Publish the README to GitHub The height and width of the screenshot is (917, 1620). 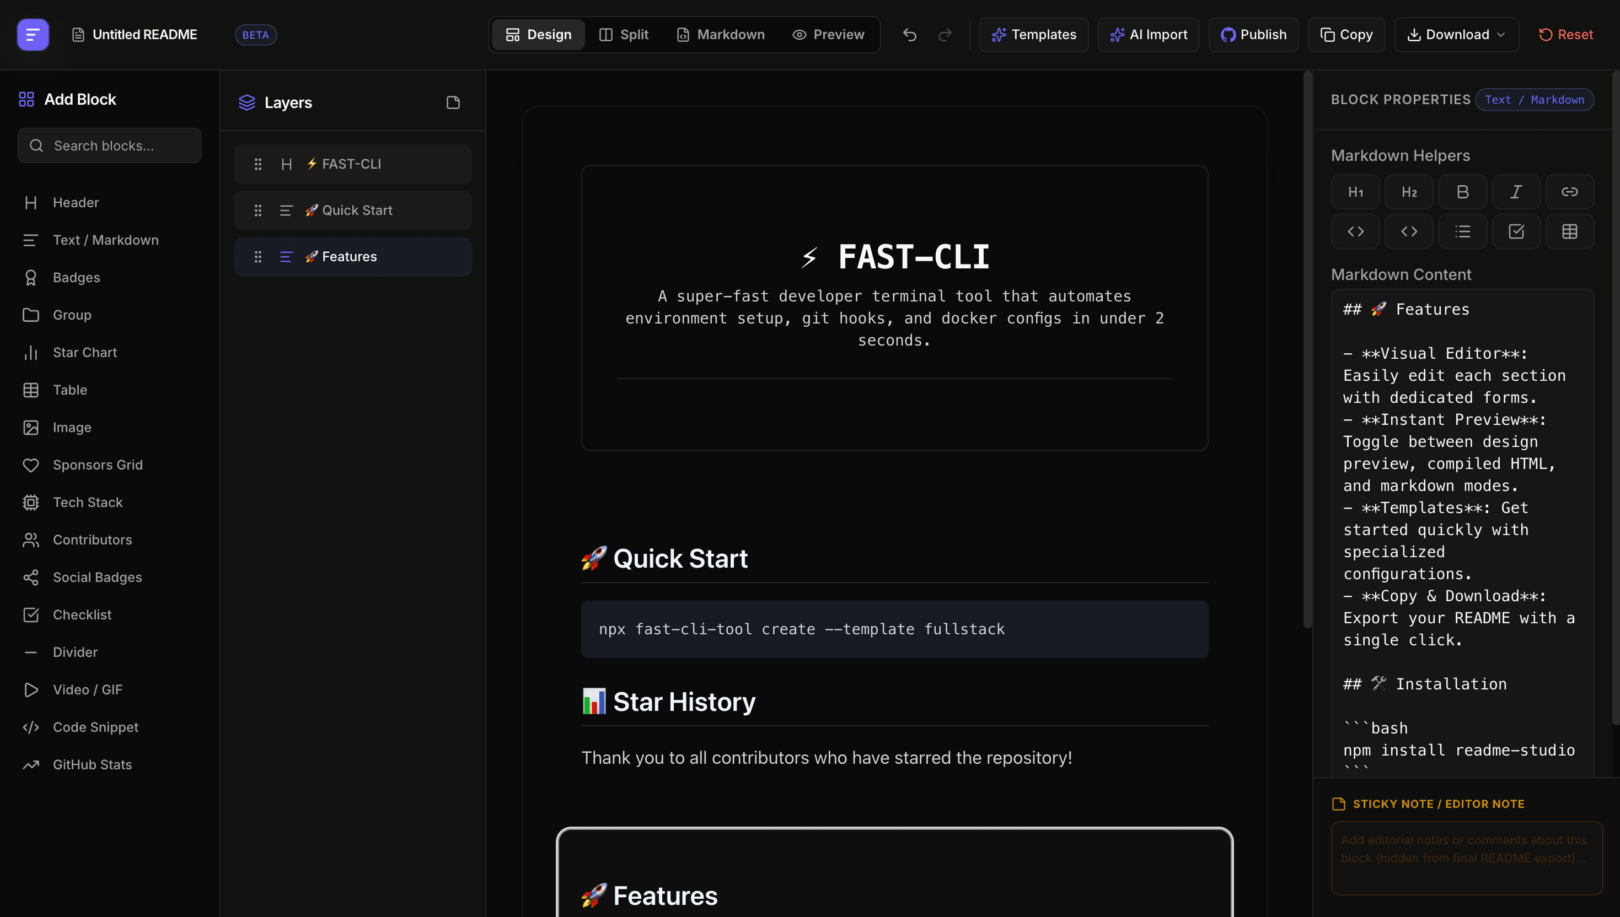pos(1253,35)
